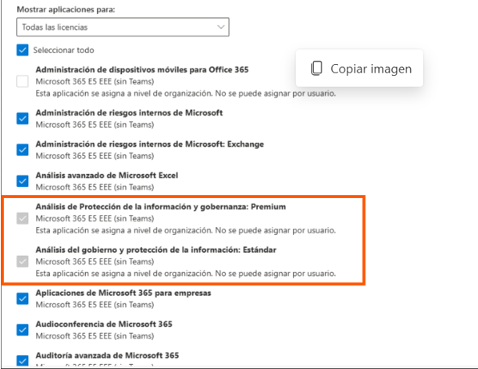Click the 'Seleccionar todo' label text
The height and width of the screenshot is (369, 478).
[63, 50]
